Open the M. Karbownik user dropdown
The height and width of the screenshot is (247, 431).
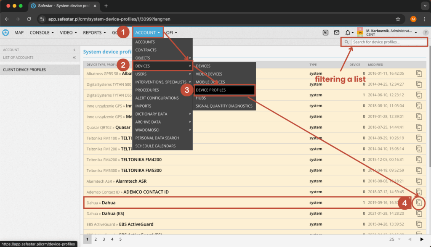pyautogui.click(x=391, y=32)
